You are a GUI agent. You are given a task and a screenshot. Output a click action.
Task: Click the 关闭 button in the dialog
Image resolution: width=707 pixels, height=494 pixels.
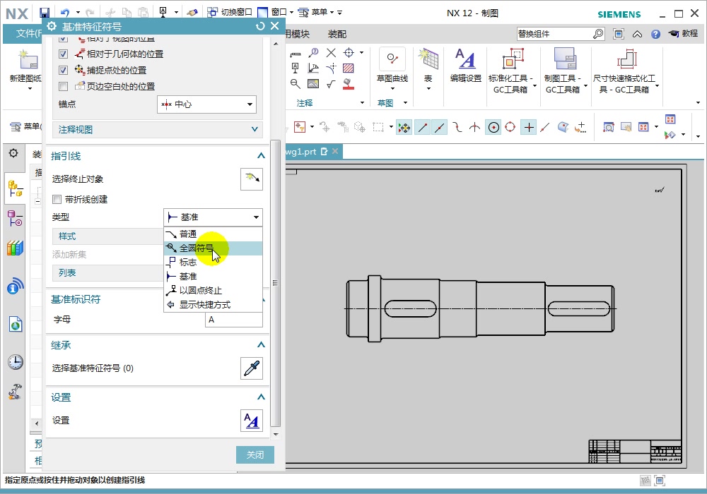click(255, 454)
